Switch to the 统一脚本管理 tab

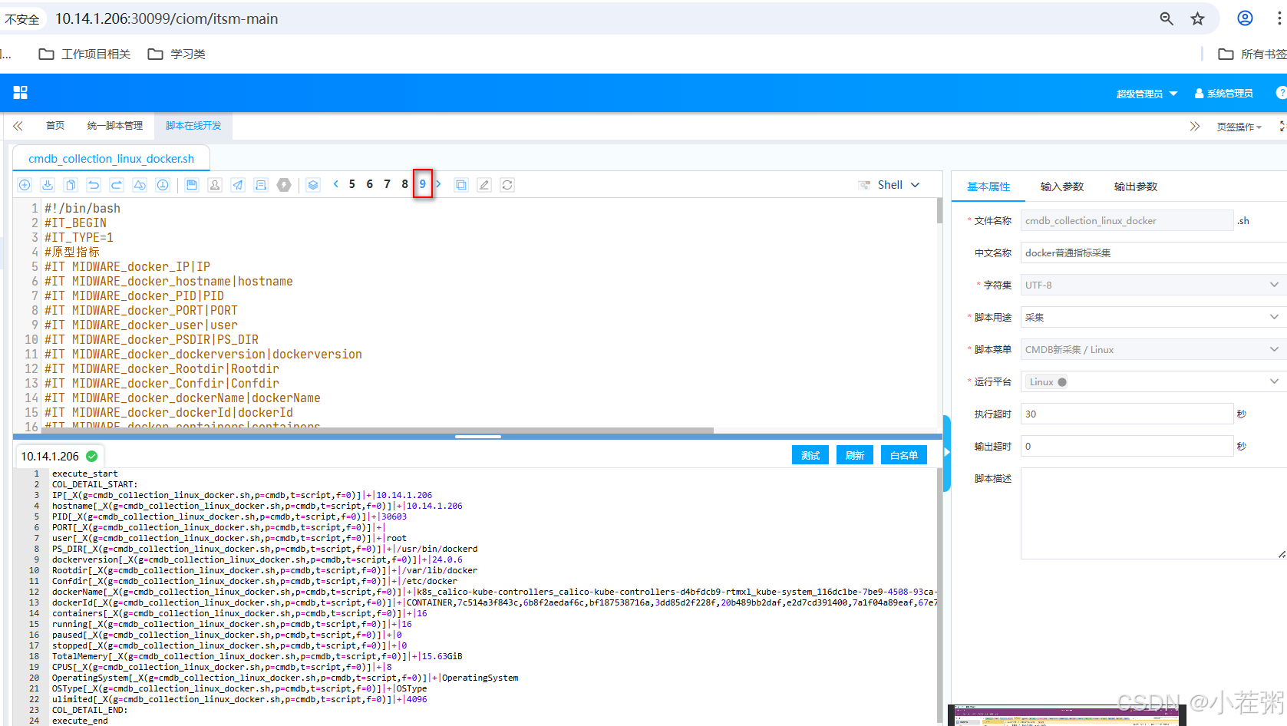pos(114,125)
